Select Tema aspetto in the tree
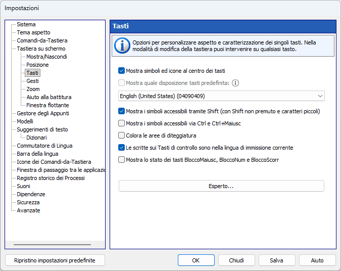 coord(33,32)
